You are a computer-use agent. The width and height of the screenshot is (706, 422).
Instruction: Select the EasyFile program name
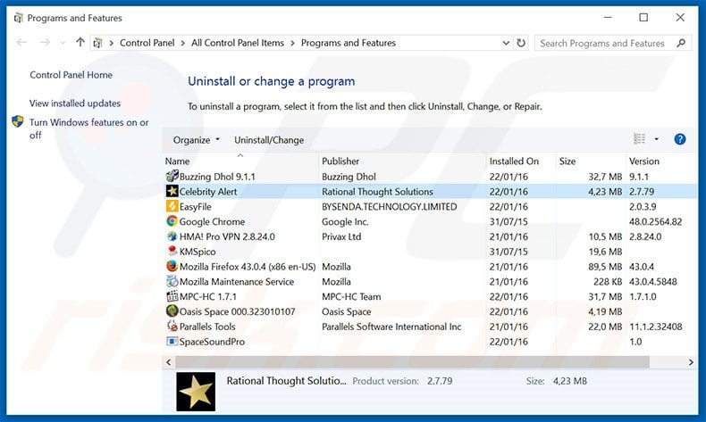pos(195,207)
